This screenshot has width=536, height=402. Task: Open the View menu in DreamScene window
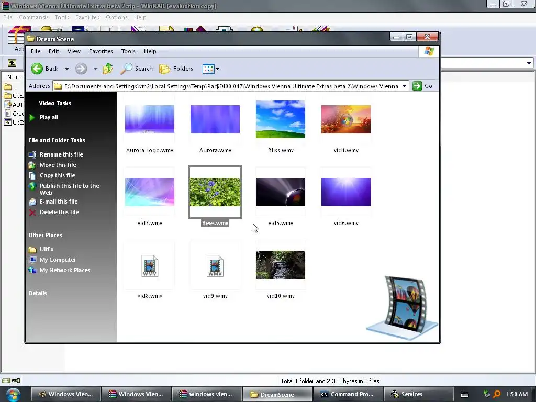tap(74, 51)
